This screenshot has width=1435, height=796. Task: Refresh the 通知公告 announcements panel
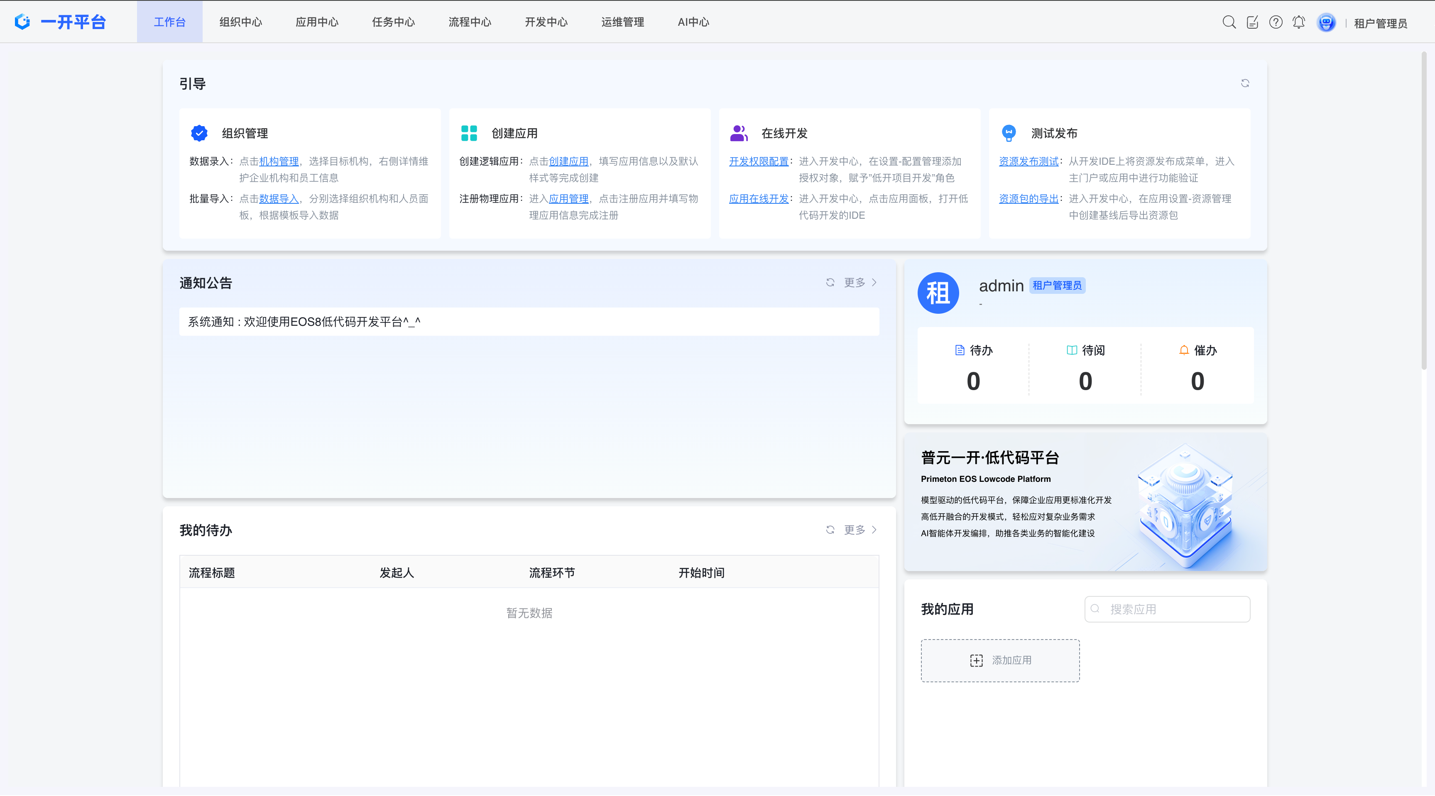pos(830,283)
